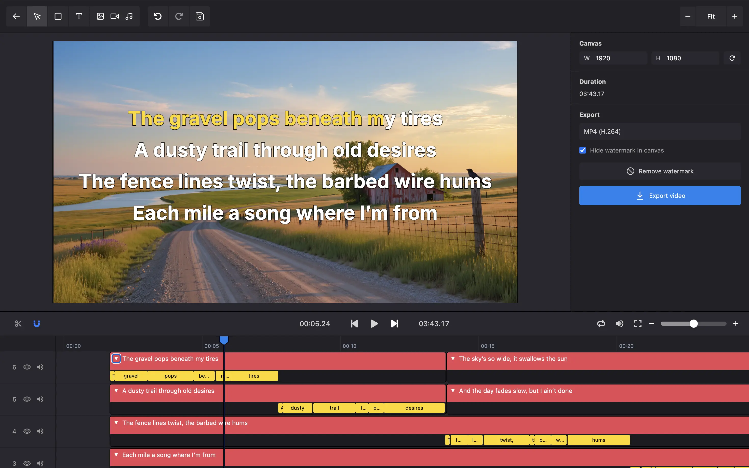Image resolution: width=749 pixels, height=468 pixels.
Task: Click the add video camera icon
Action: pyautogui.click(x=115, y=16)
